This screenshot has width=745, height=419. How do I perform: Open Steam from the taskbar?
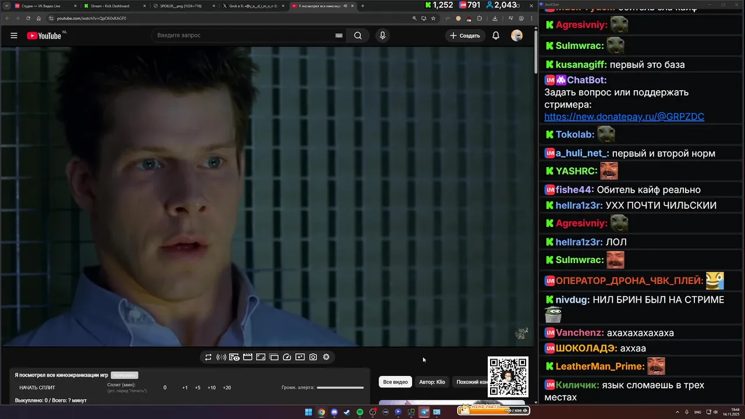pyautogui.click(x=347, y=412)
